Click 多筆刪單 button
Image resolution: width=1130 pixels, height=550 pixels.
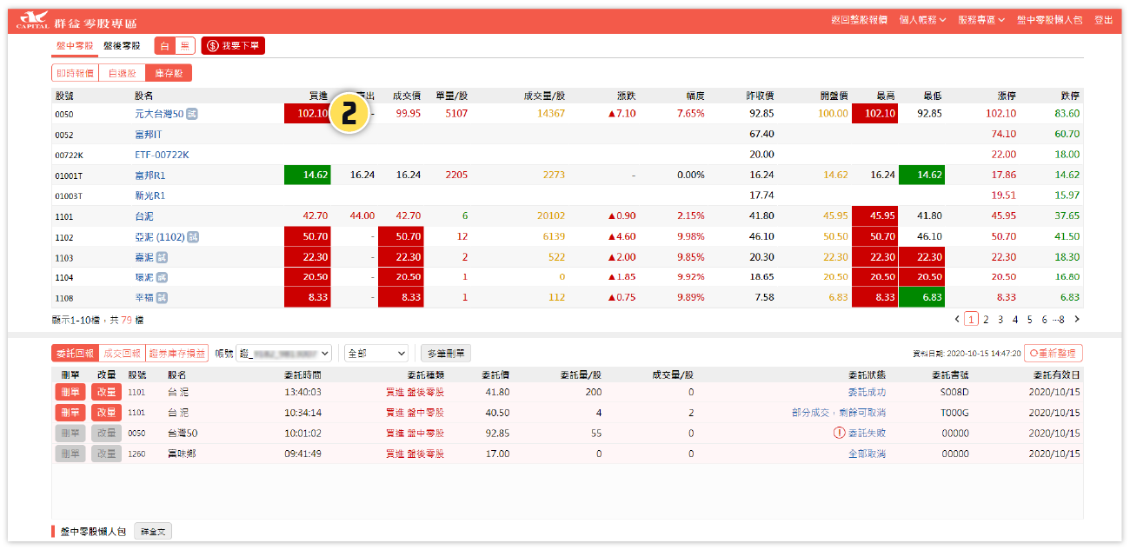click(446, 354)
